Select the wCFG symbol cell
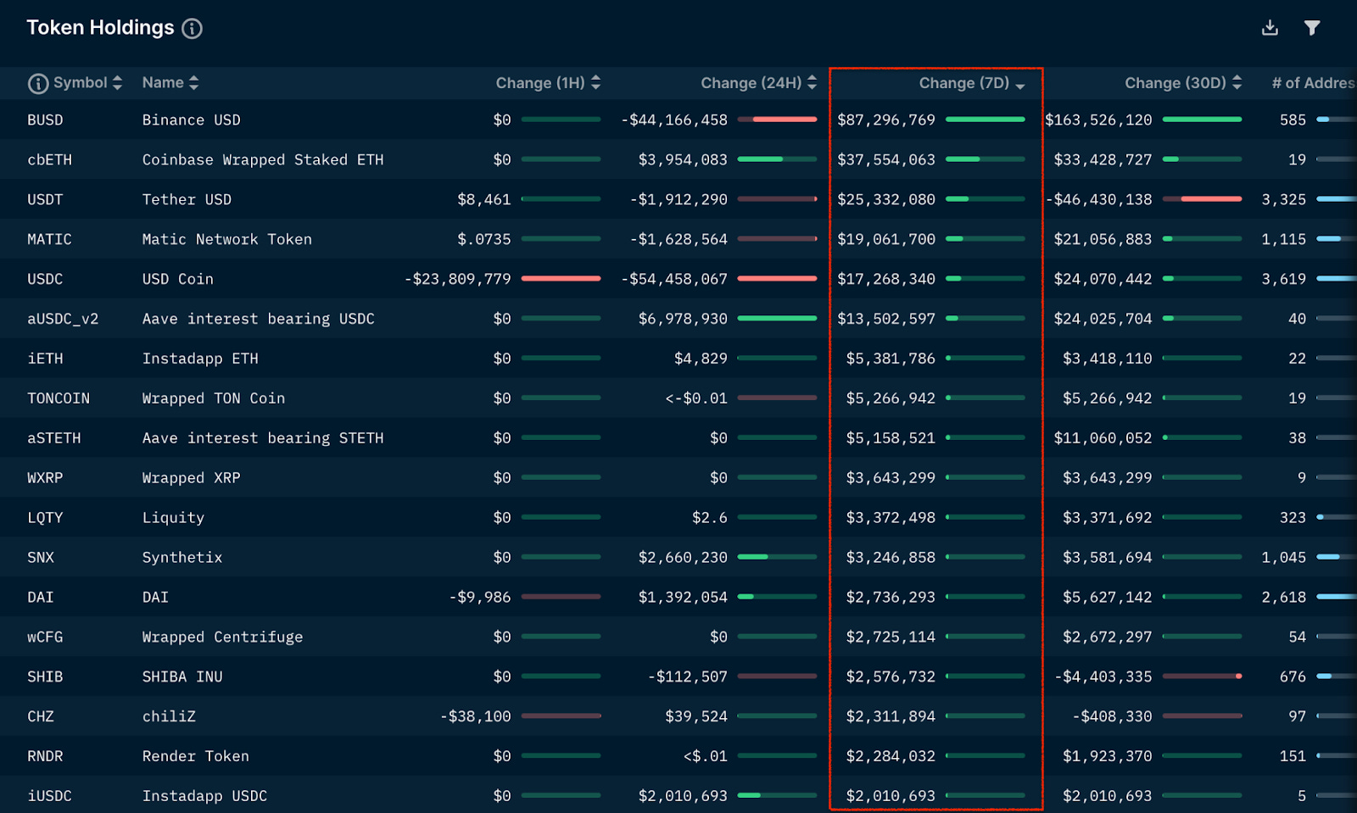This screenshot has width=1357, height=813. click(x=45, y=637)
